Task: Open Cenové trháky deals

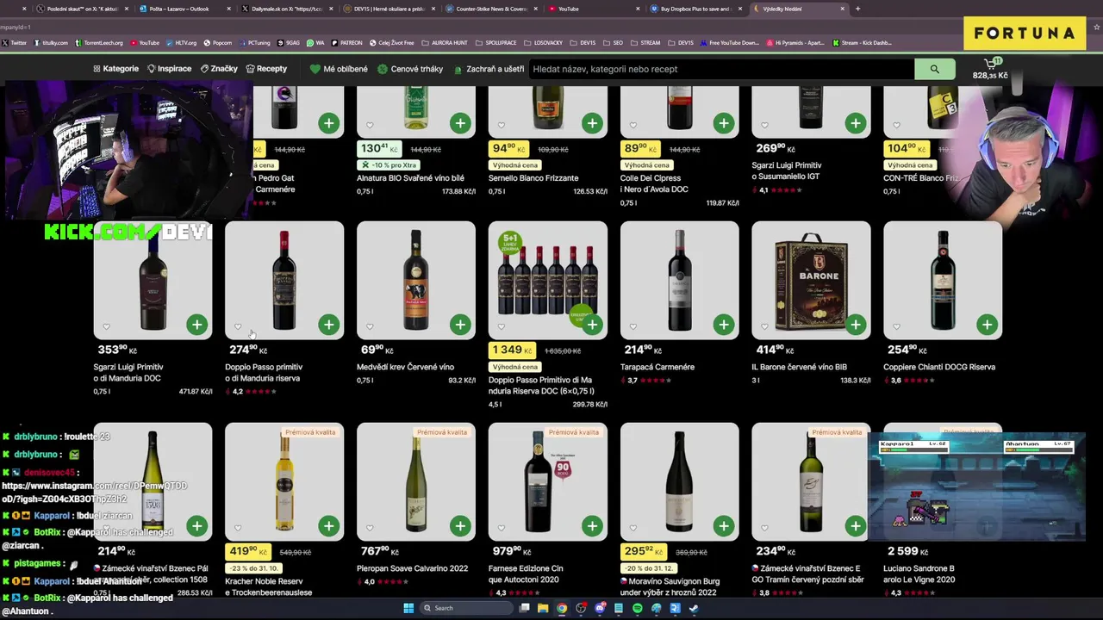Action: [x=410, y=69]
